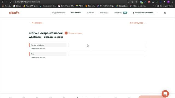Image resolution: width=175 pixels, height=98 pixels.
Task: Open the Мои связки menu item
Action: point(76,13)
